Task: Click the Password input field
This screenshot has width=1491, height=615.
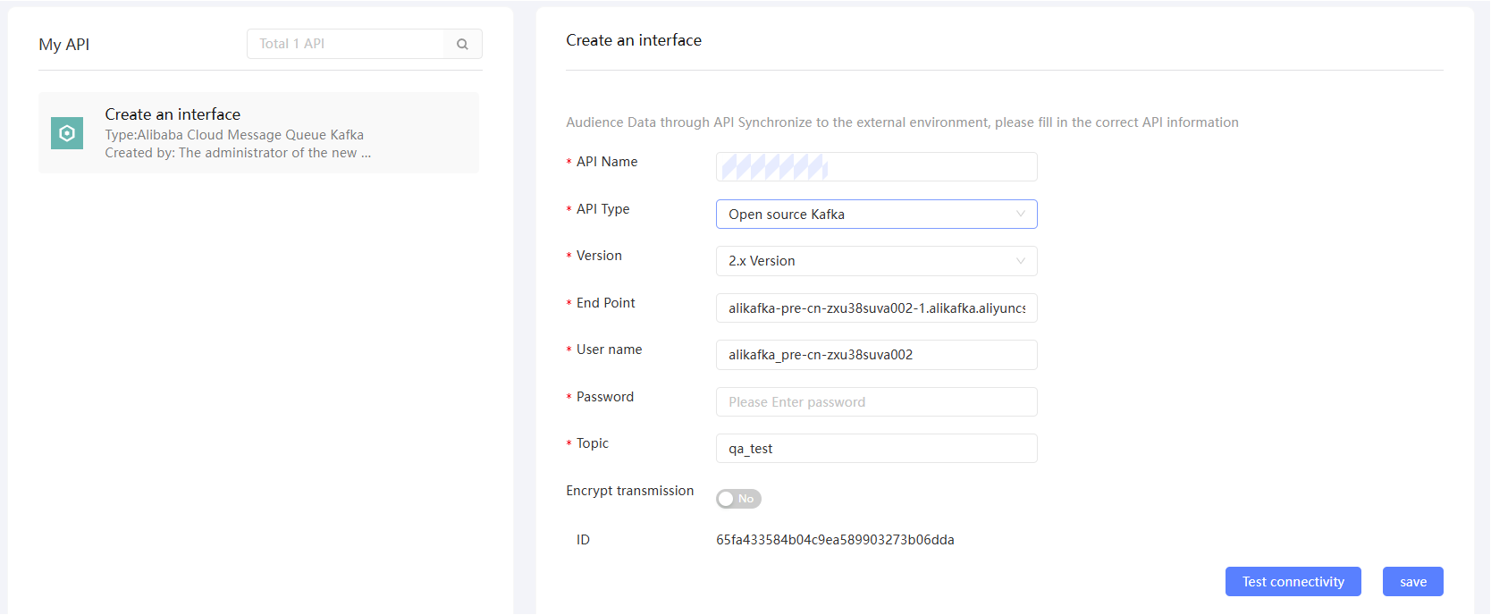Action: point(876,402)
